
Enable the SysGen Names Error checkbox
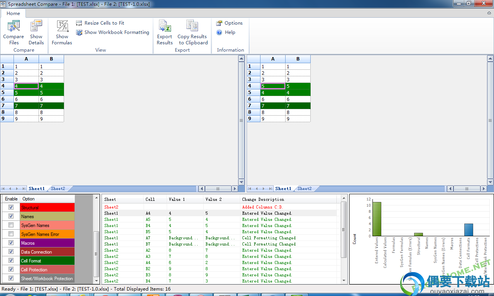pyautogui.click(x=11, y=234)
